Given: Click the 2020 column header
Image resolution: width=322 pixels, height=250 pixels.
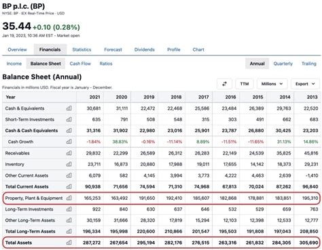Looking at the screenshot, I should (x=122, y=97).
